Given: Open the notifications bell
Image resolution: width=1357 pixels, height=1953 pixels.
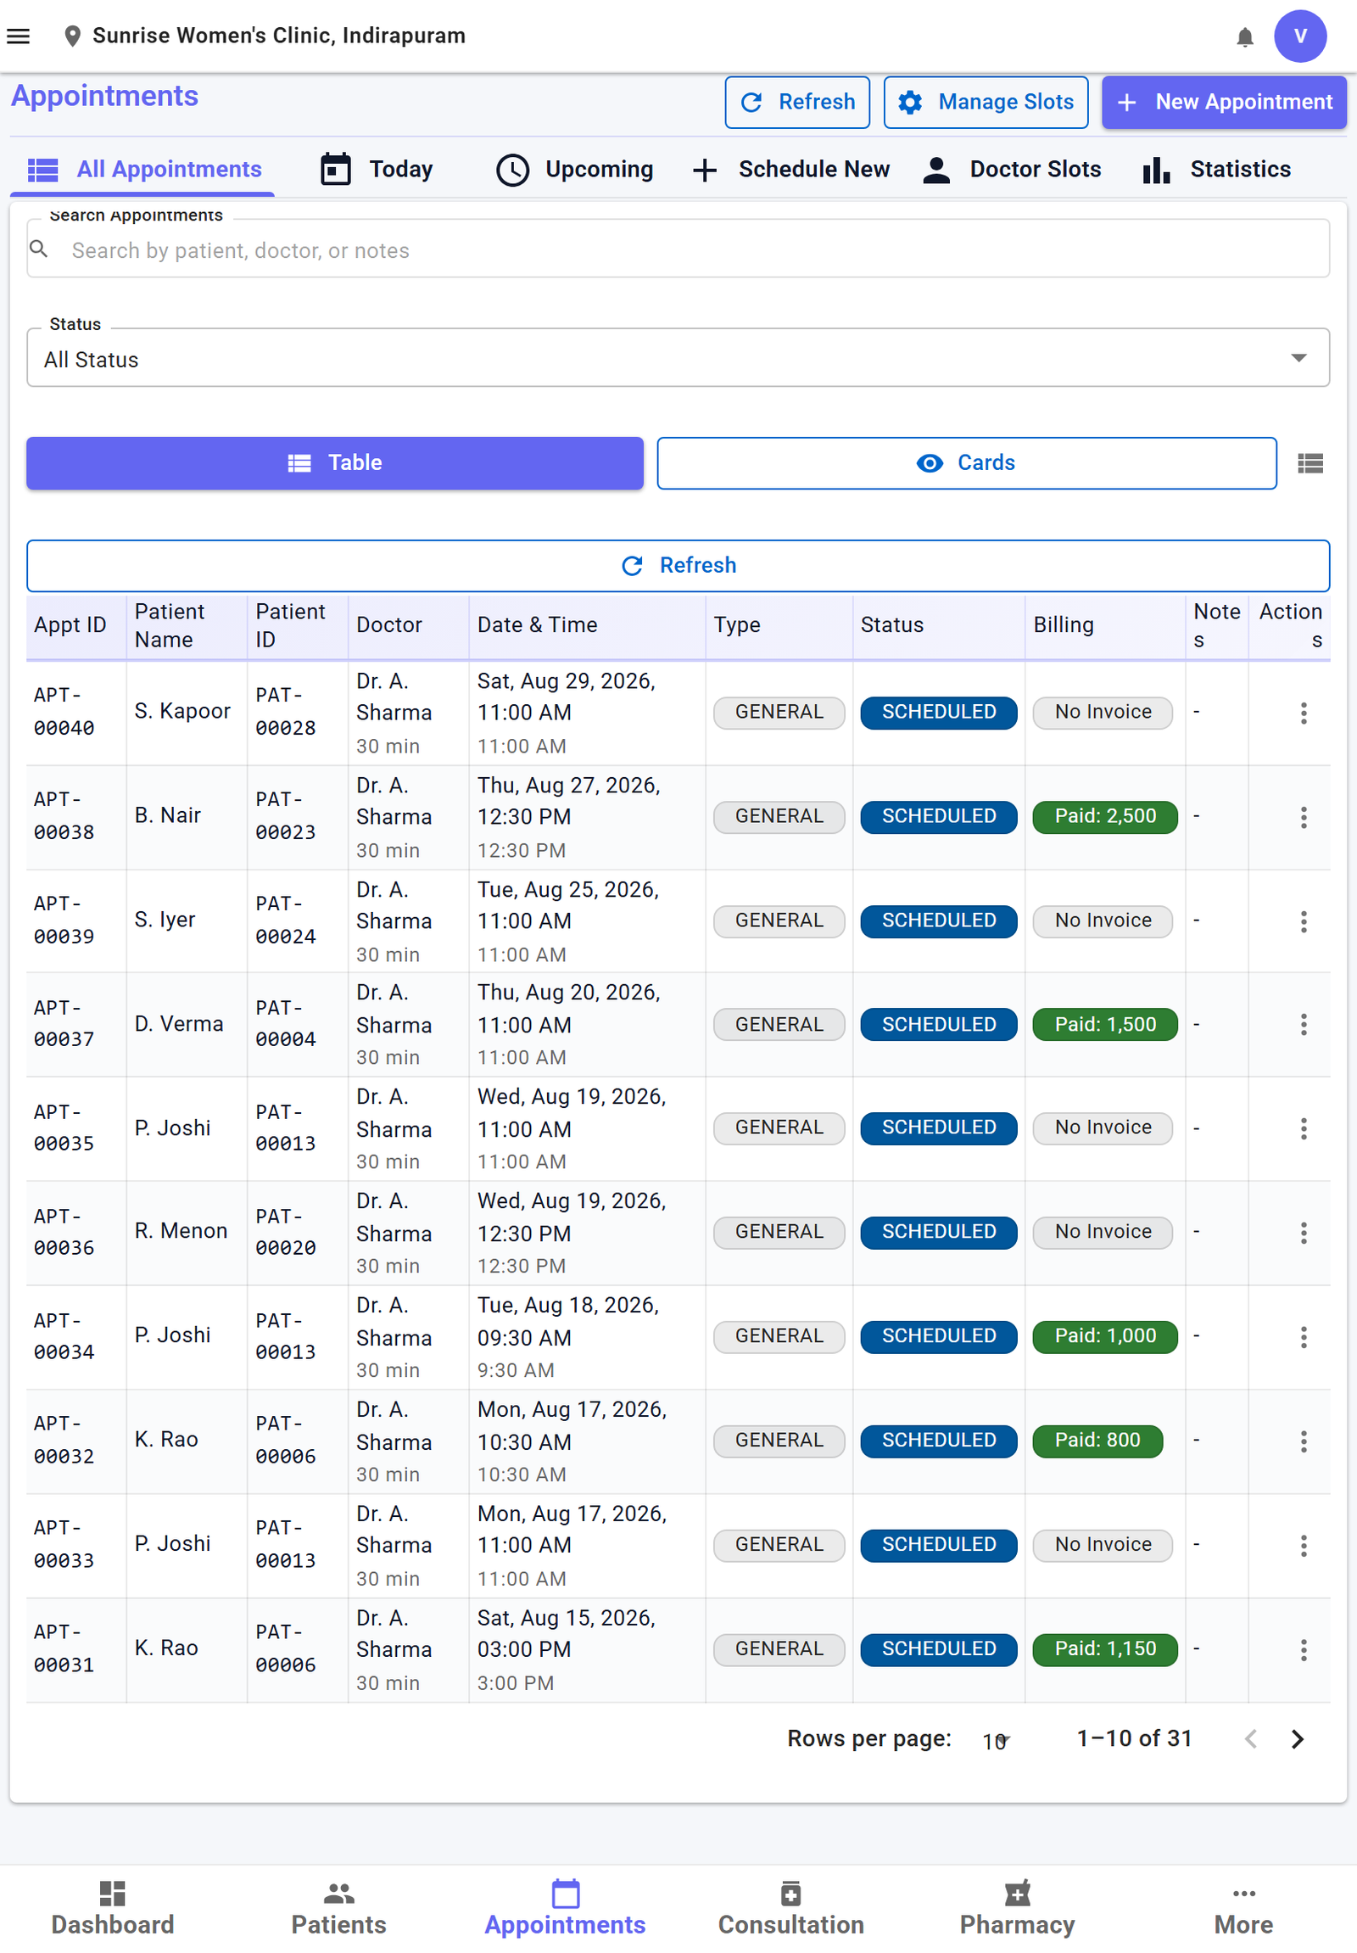Looking at the screenshot, I should coord(1245,36).
